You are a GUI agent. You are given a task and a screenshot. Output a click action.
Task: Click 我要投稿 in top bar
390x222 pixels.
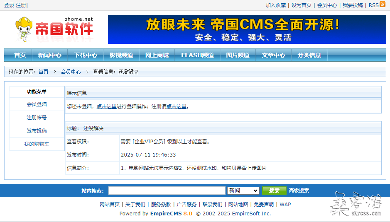[x=353, y=5]
